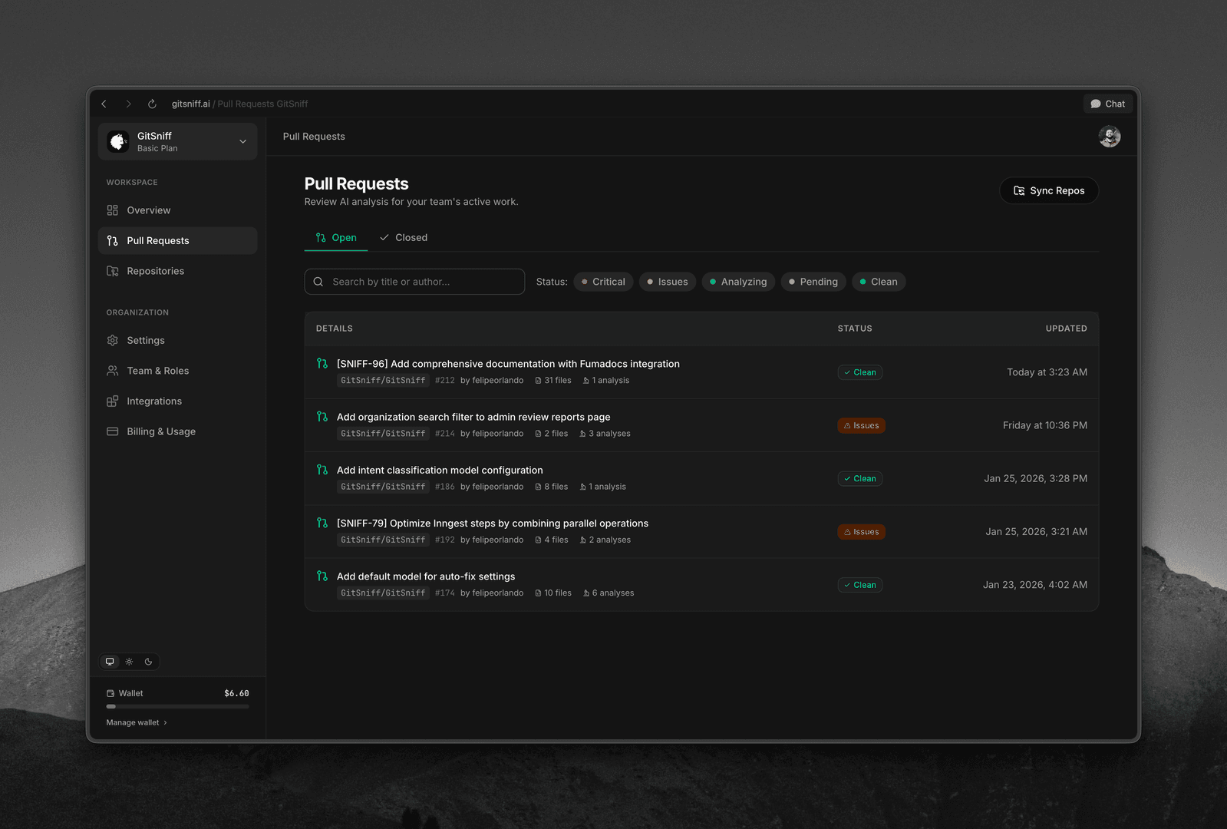
Task: Toggle the Clean status filter chip
Action: [x=879, y=282]
